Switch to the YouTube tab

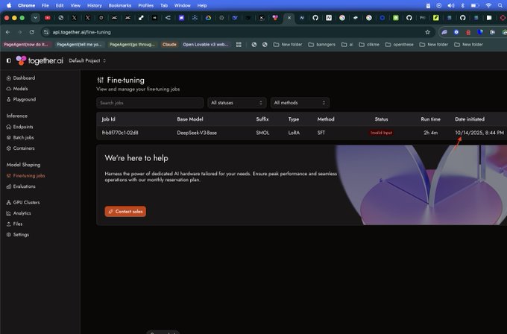tap(48, 18)
